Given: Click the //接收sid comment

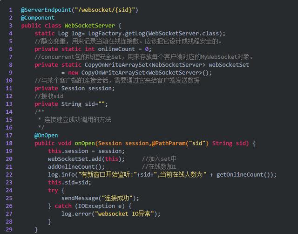Looking at the screenshot, I should coord(49,96).
